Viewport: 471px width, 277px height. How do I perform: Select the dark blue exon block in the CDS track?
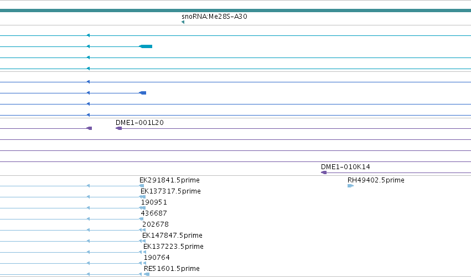pos(143,93)
